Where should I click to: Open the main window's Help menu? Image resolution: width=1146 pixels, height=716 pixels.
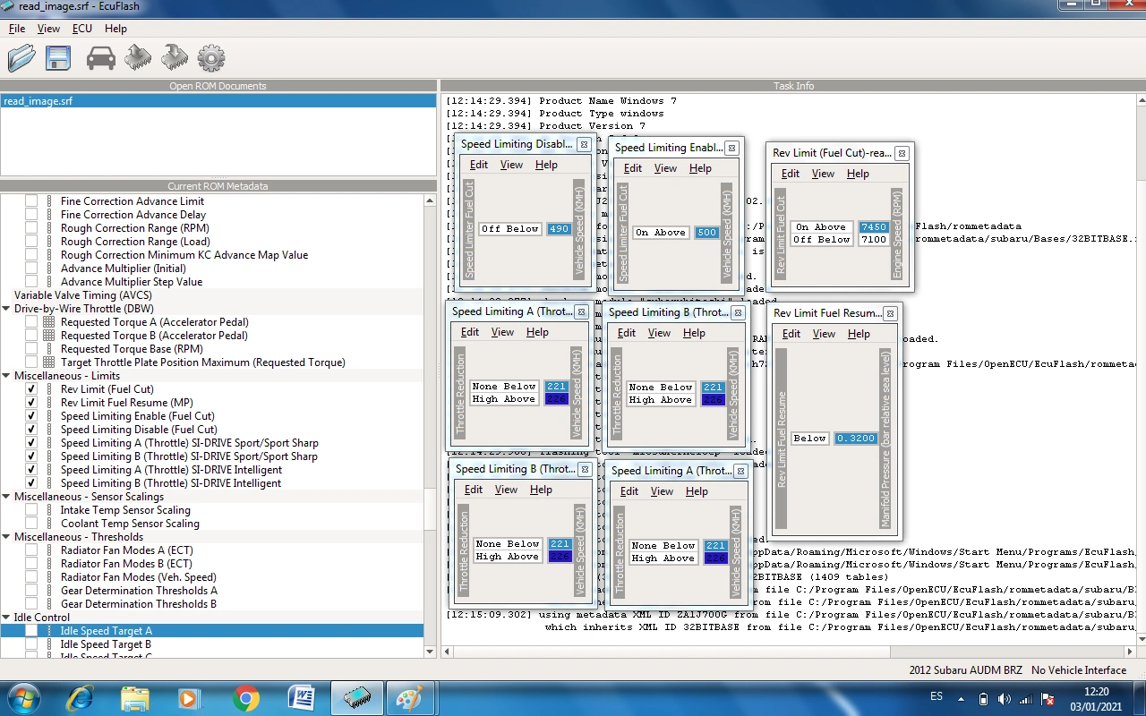point(115,29)
